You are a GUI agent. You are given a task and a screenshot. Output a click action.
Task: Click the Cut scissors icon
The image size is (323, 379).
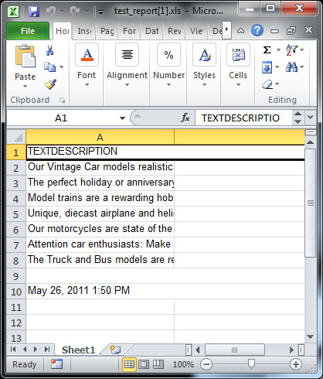click(x=49, y=50)
